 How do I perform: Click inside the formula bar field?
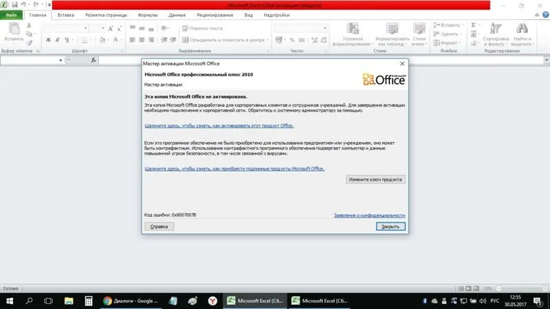point(321,60)
